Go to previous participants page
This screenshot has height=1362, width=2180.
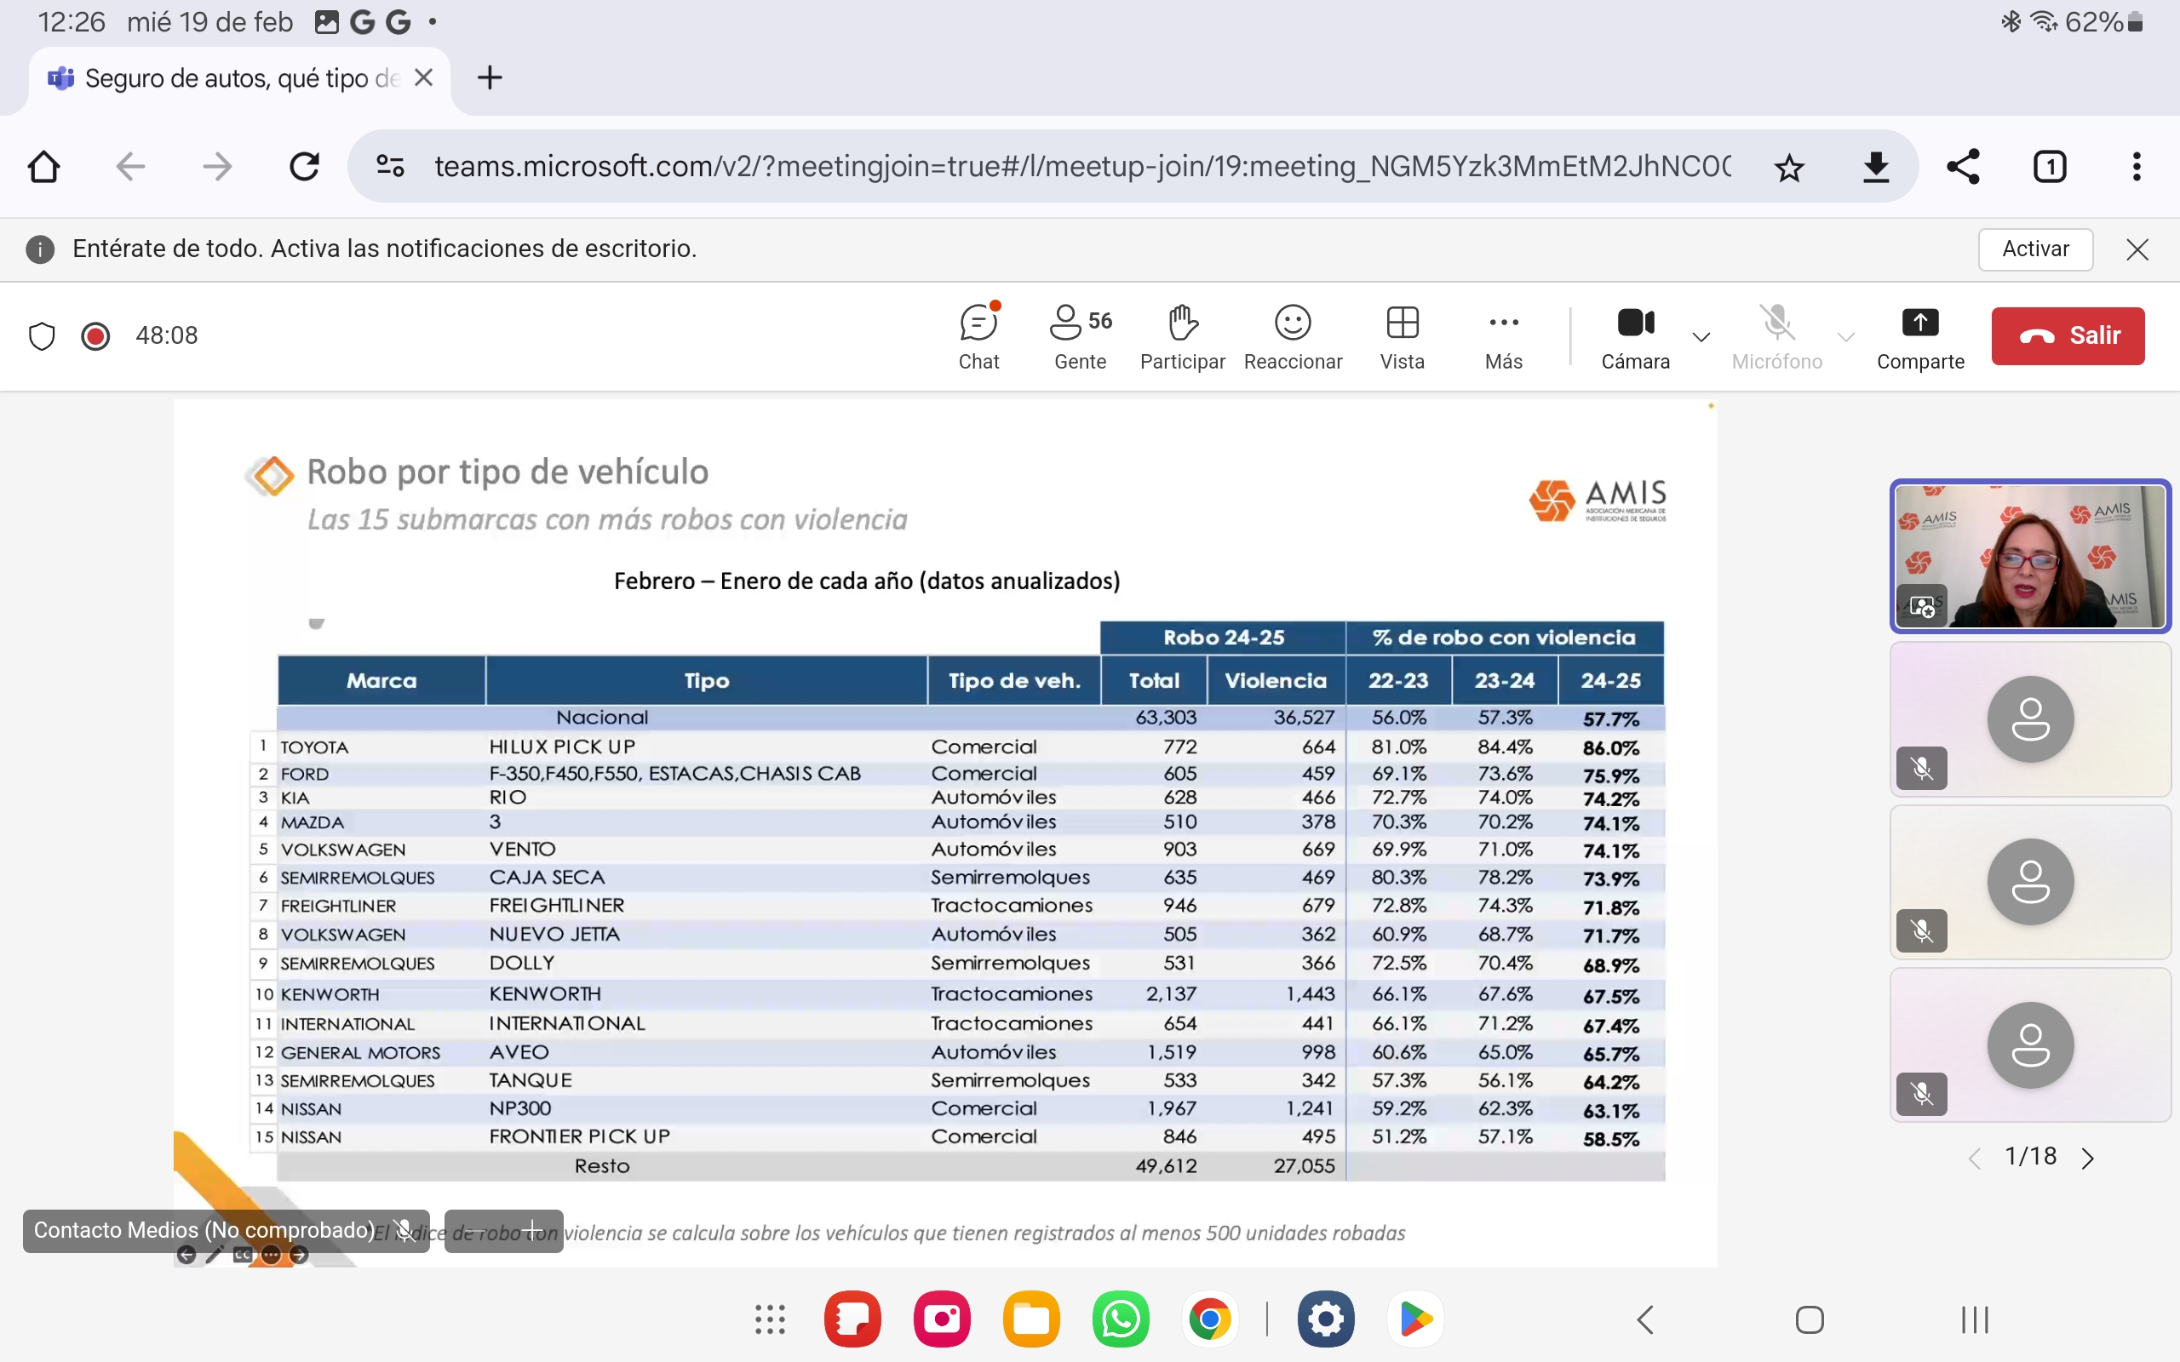pos(1974,1159)
